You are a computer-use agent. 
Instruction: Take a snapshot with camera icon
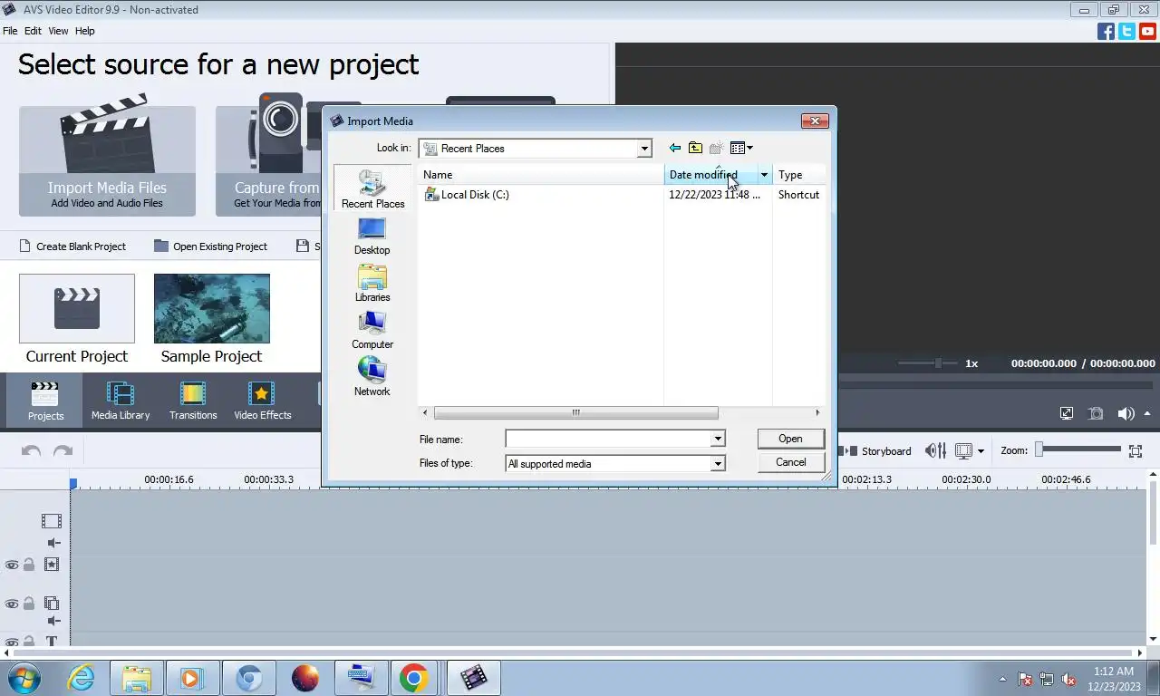tap(1096, 413)
